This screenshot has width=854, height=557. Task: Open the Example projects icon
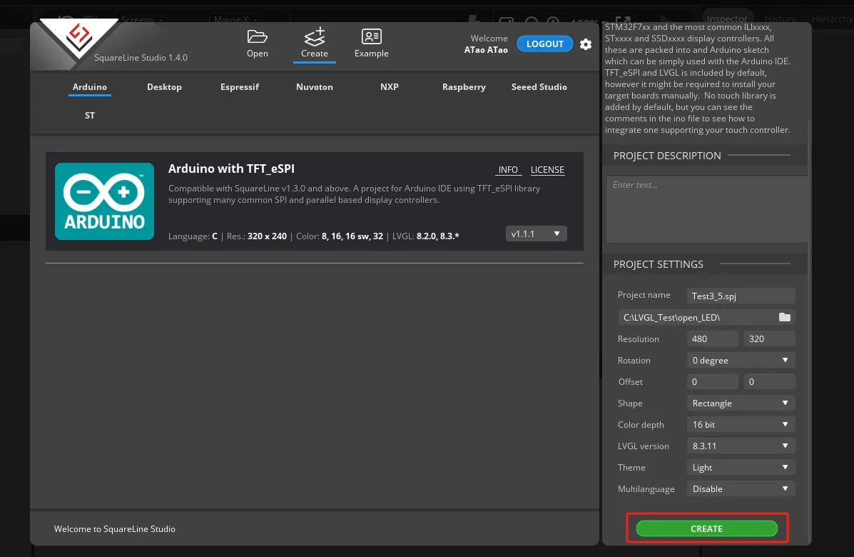coord(372,36)
